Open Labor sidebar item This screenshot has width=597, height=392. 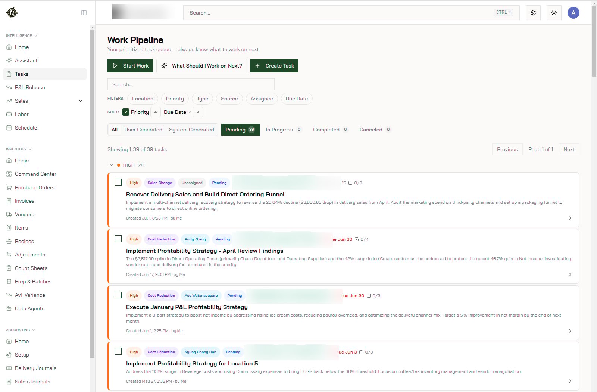(x=45, y=114)
